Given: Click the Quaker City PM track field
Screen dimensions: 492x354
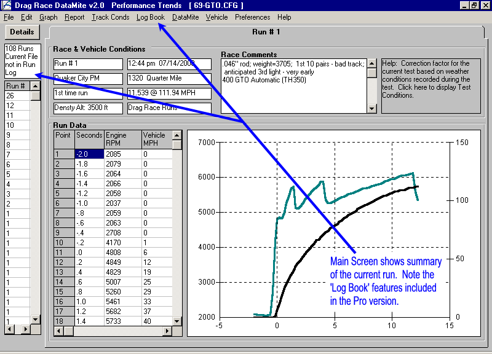Looking at the screenshot, I should coord(87,79).
